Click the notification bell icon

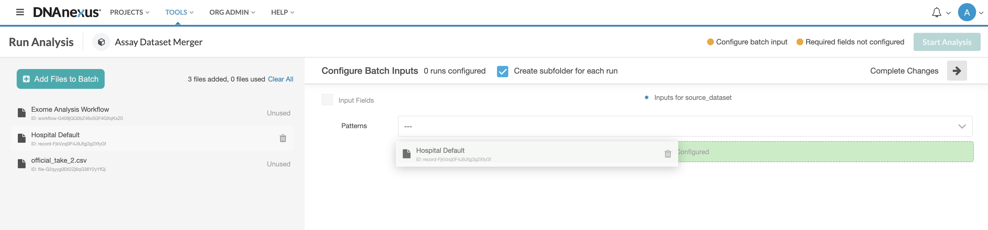pos(936,12)
